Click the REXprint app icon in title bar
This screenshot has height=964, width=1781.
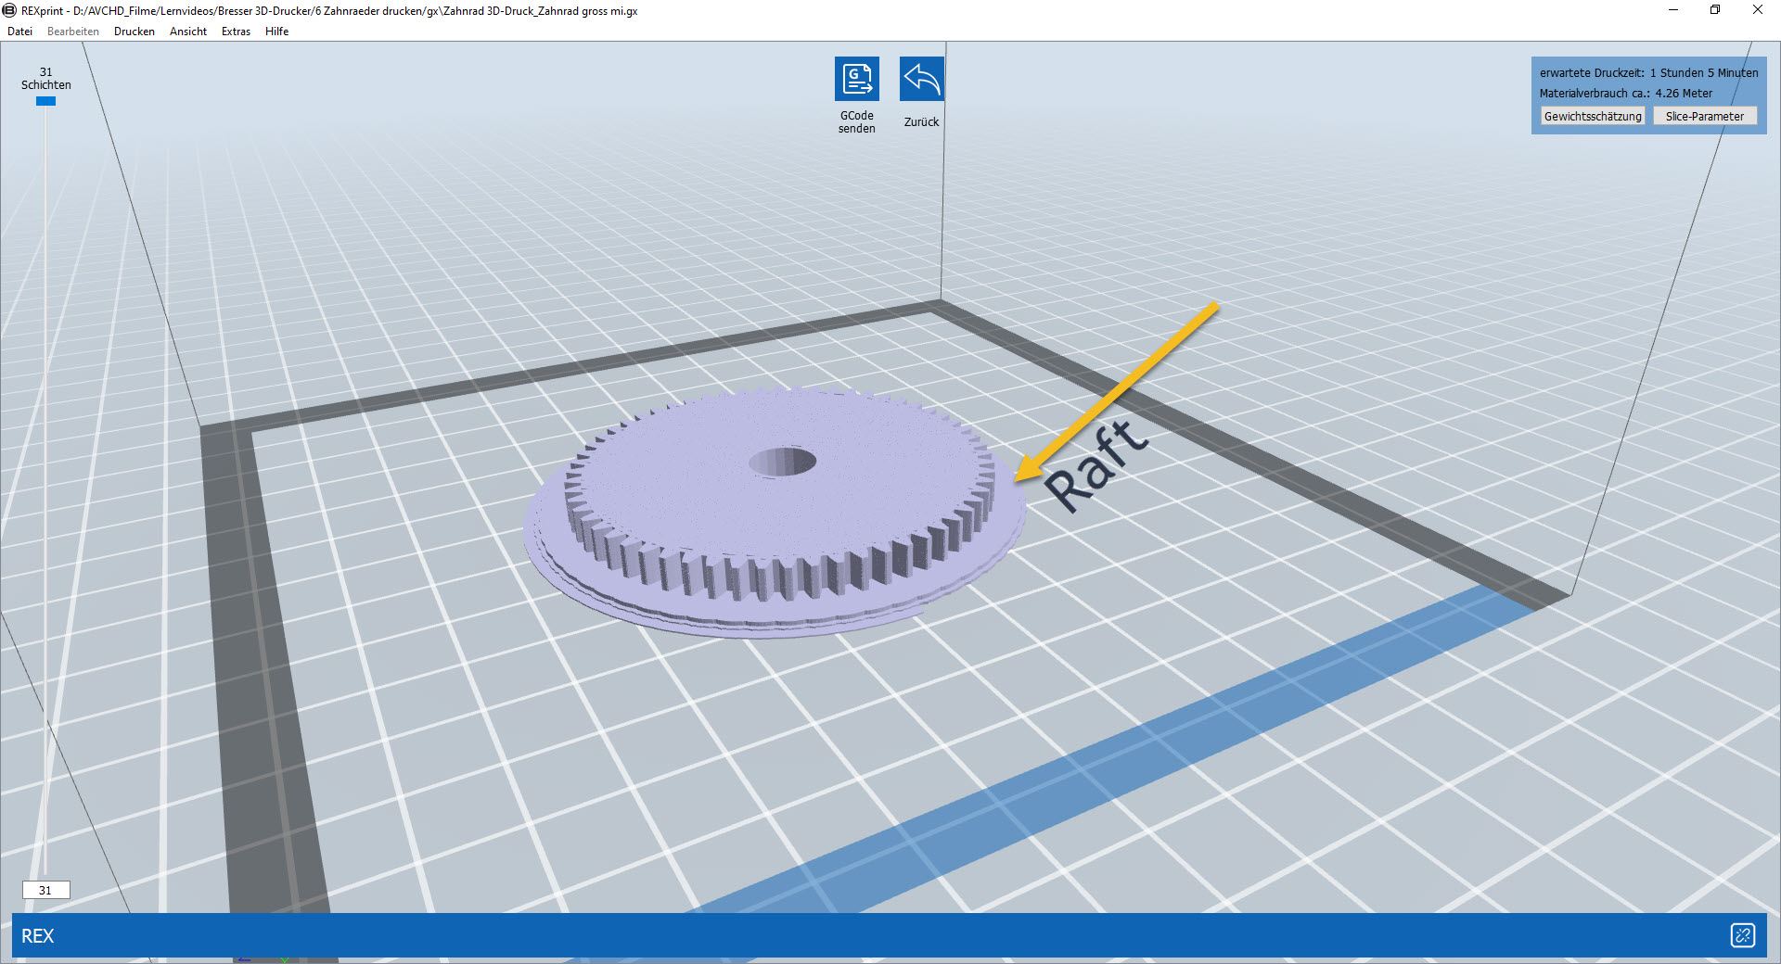(10, 10)
